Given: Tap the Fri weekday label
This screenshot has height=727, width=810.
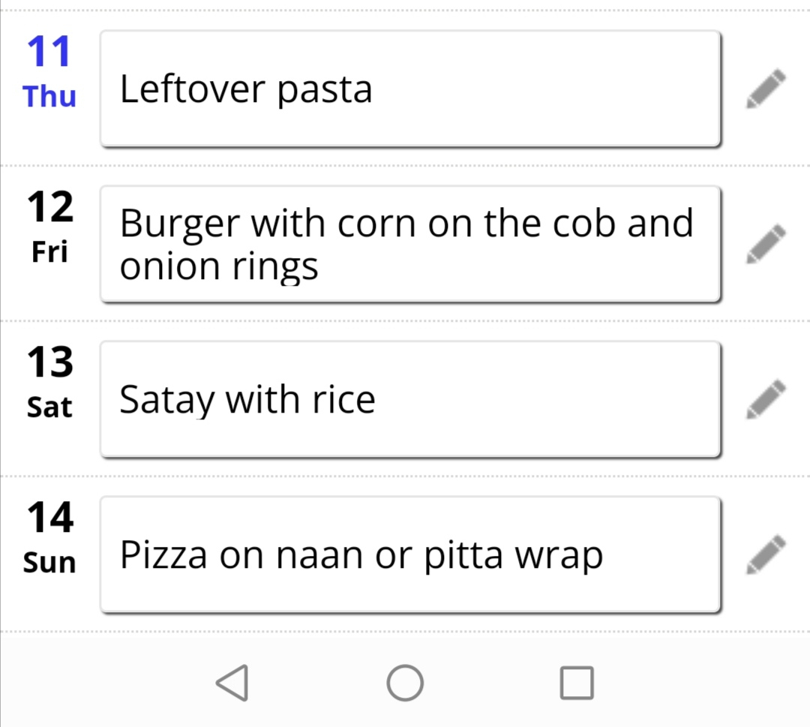Looking at the screenshot, I should click(x=49, y=251).
